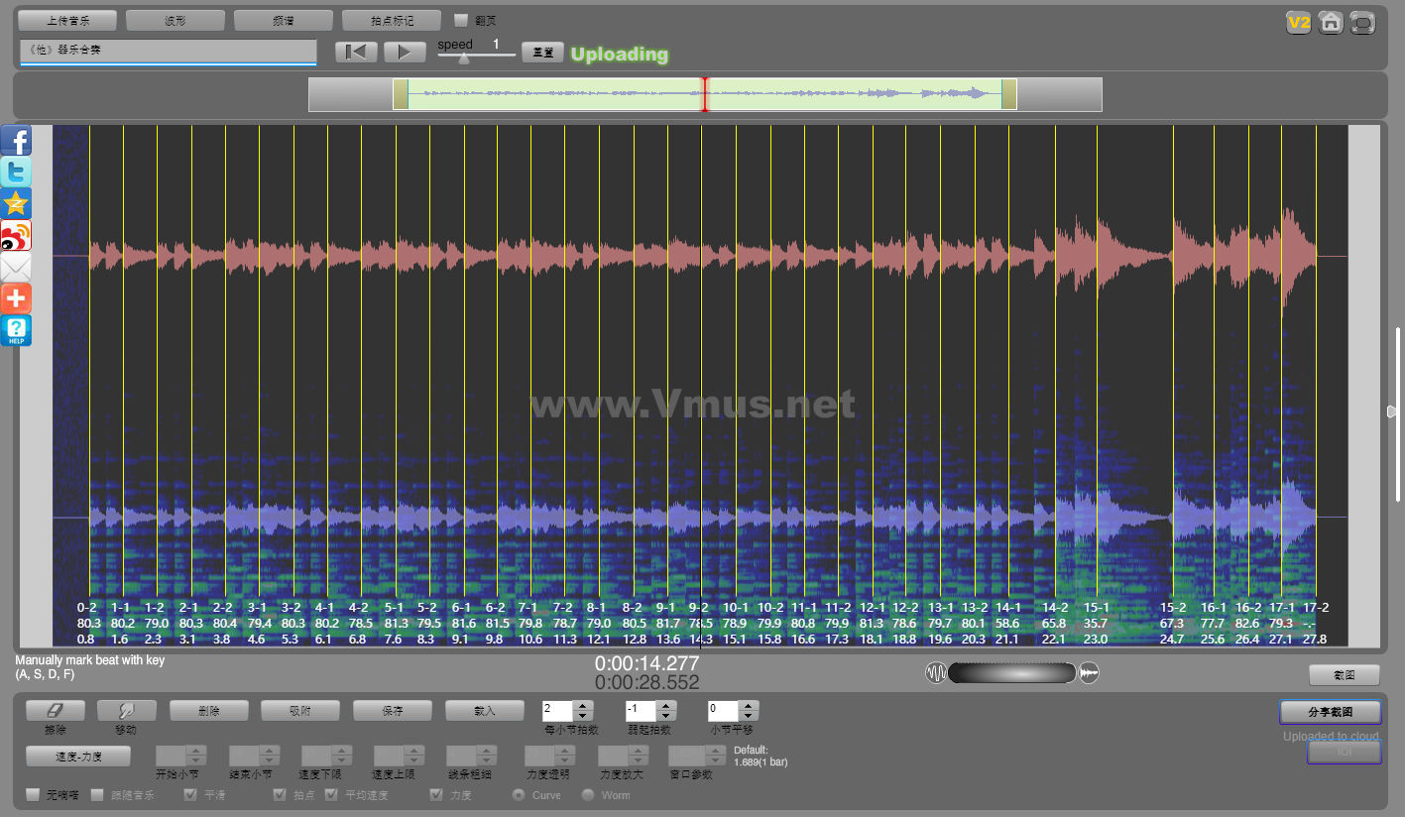Select the Worm radio button
1405x817 pixels.
[x=588, y=794]
